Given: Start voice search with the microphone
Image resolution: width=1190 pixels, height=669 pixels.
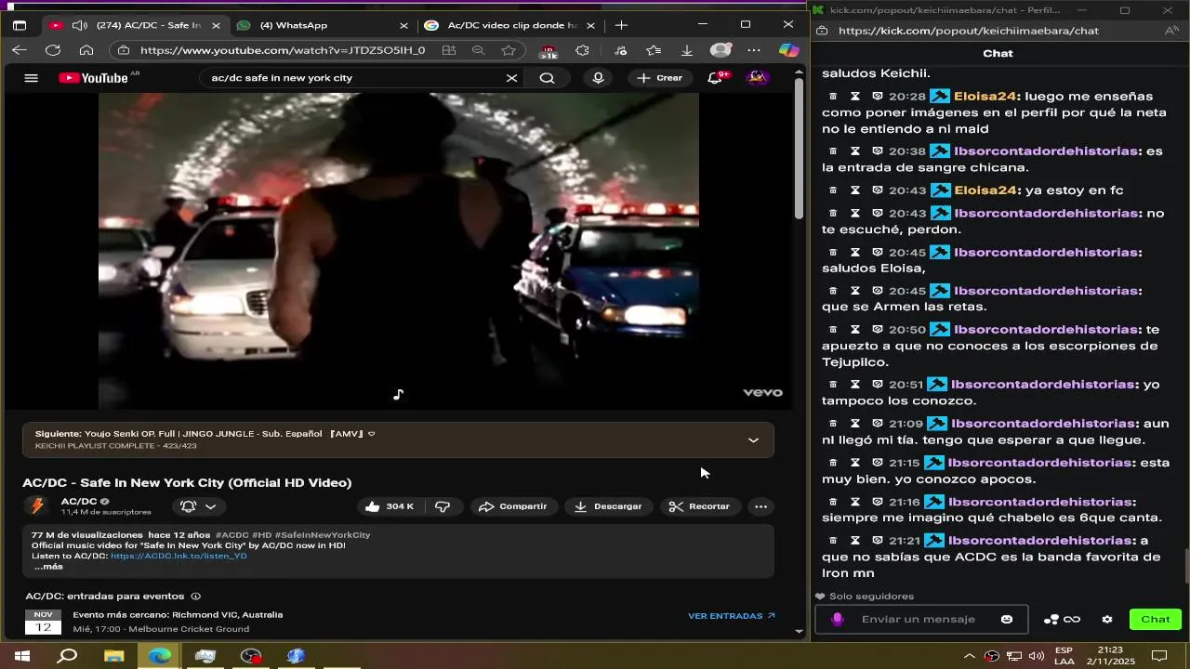Looking at the screenshot, I should (598, 78).
